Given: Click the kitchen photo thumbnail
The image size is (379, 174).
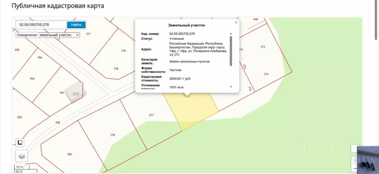Looking at the screenshot, I should coord(368,159).
